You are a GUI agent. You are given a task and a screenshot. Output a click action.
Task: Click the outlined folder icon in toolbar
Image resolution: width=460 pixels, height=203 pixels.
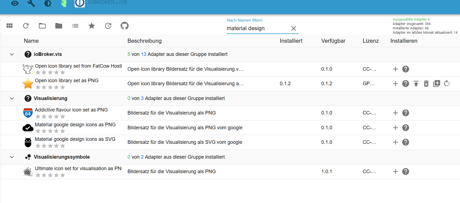42,26
